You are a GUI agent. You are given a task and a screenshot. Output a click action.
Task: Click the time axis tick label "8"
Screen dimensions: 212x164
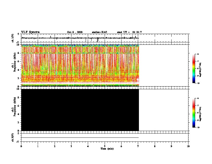point(155,146)
